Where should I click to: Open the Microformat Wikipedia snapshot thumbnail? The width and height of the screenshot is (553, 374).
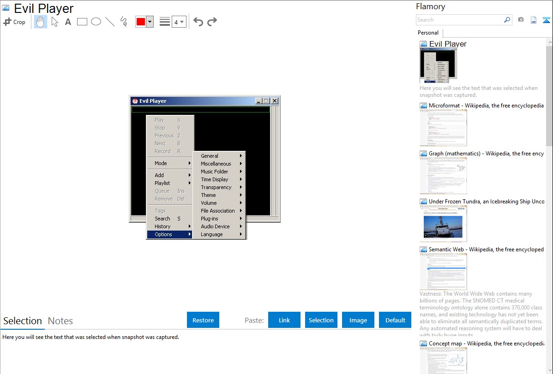443,128
